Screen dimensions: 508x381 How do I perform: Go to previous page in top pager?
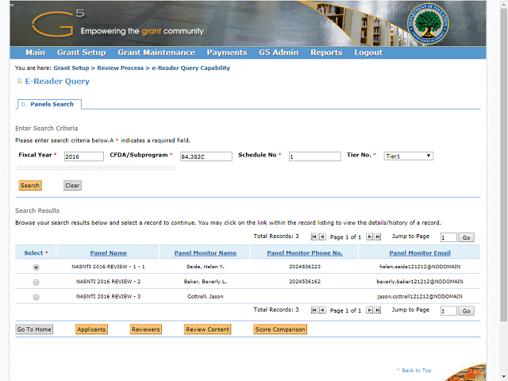point(322,237)
